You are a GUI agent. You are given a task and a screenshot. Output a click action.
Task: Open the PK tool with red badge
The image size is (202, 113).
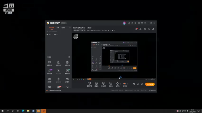(58, 87)
